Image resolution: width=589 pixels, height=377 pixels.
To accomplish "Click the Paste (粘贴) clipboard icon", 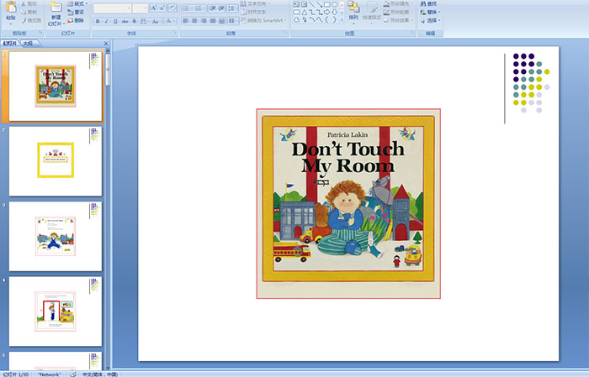I will tap(11, 8).
